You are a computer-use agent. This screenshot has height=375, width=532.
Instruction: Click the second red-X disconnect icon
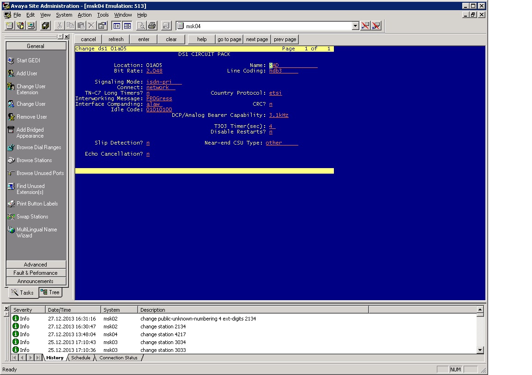[376, 26]
